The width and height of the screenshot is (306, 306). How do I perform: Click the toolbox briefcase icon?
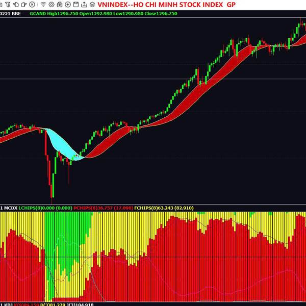[60, 4]
